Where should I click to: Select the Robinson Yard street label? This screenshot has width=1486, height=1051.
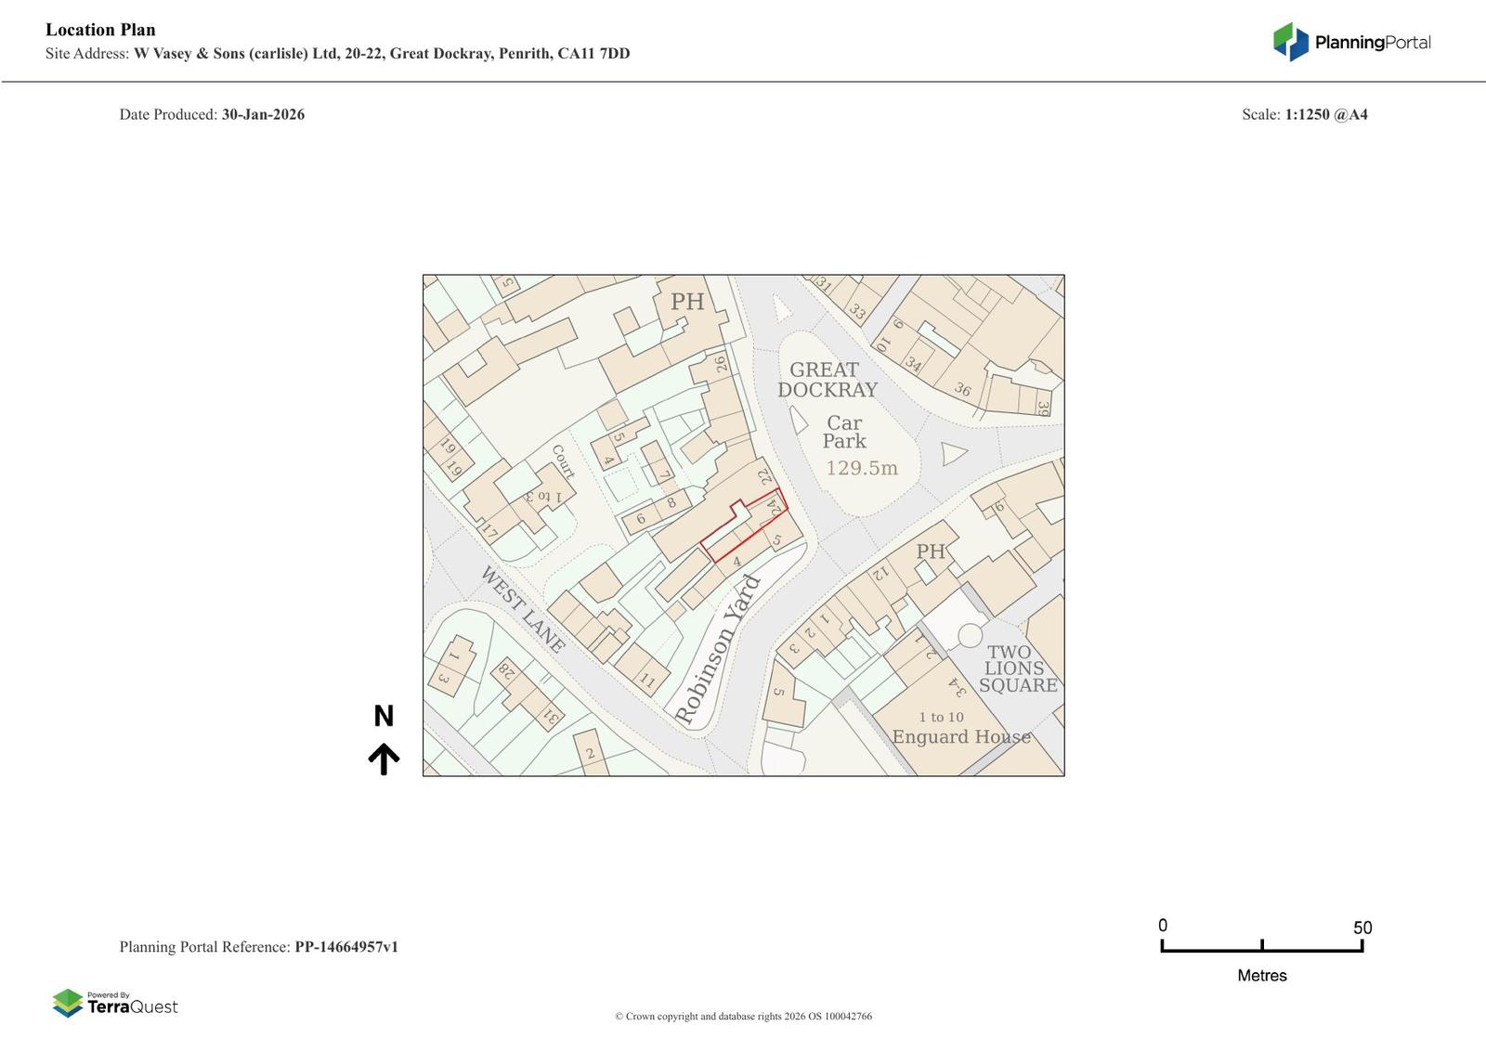[717, 650]
